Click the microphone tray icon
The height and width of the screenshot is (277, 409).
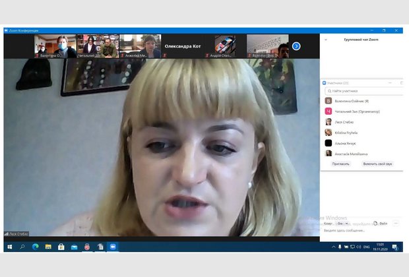pos(340,247)
